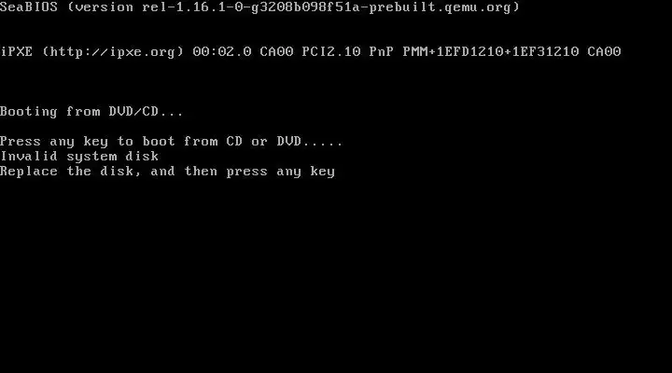Viewport: 672px width, 373px height.
Task: Click the trailing 'CA00' at line end
Action: 604,52
